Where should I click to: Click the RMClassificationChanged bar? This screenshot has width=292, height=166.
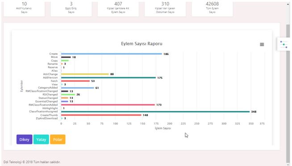pyautogui.click(x=65, y=91)
